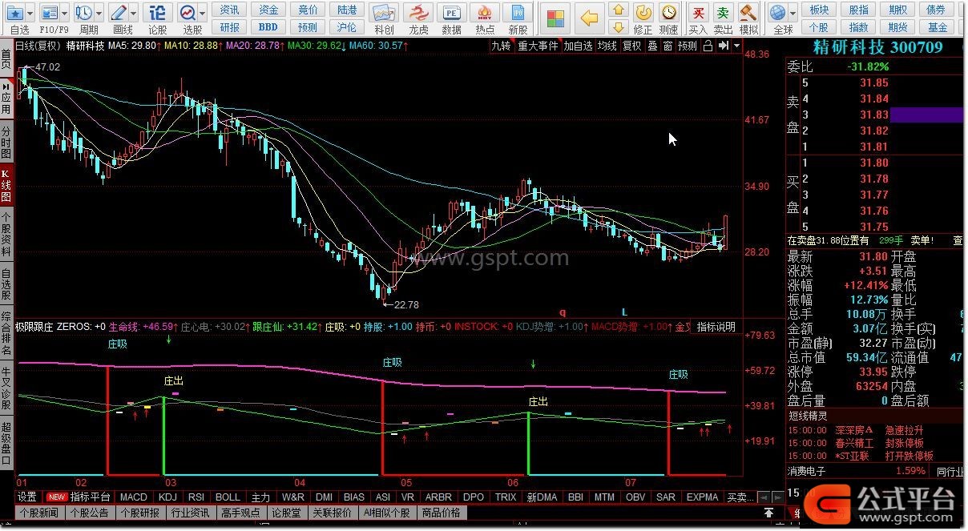Screen dimensions: 968x531
Task: Expand the 选股 dropdown arrow
Action: coord(202,13)
